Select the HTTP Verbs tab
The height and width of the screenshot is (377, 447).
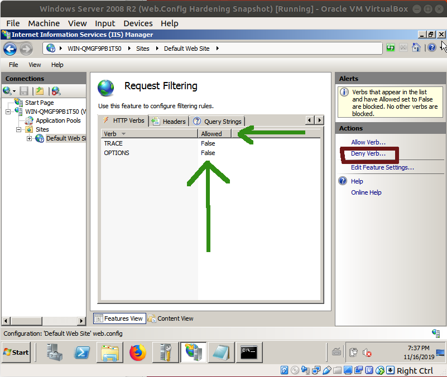[x=123, y=120]
